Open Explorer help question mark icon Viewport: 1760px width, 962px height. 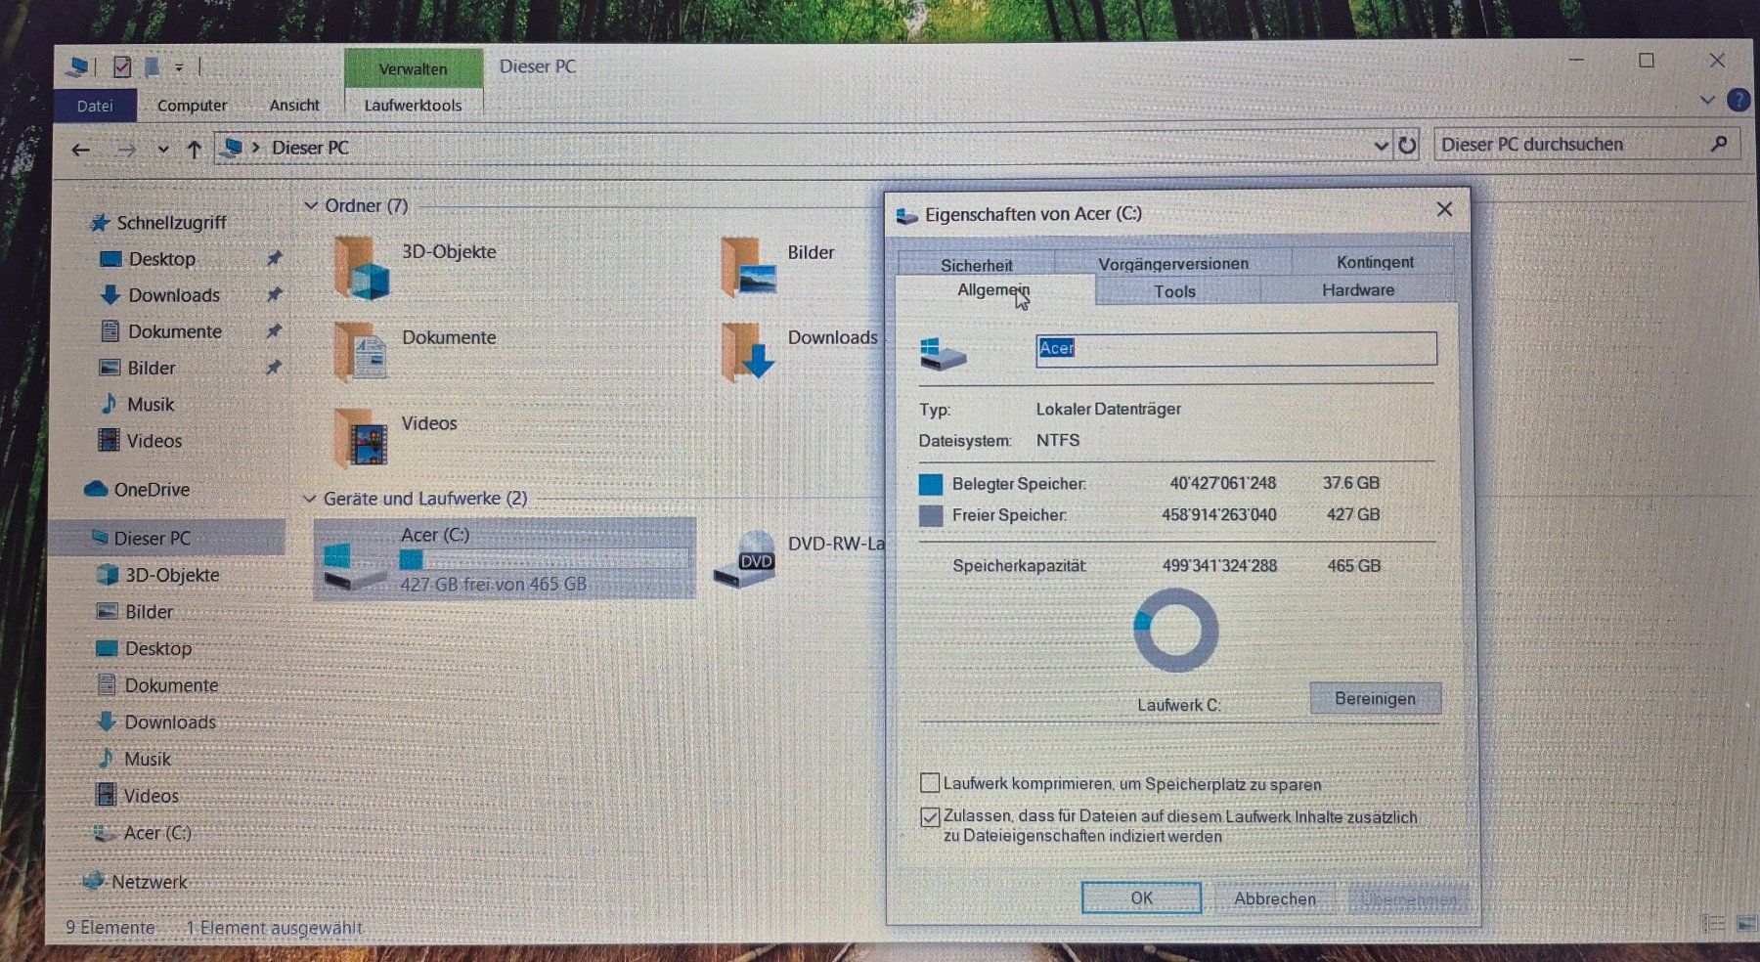[1738, 100]
